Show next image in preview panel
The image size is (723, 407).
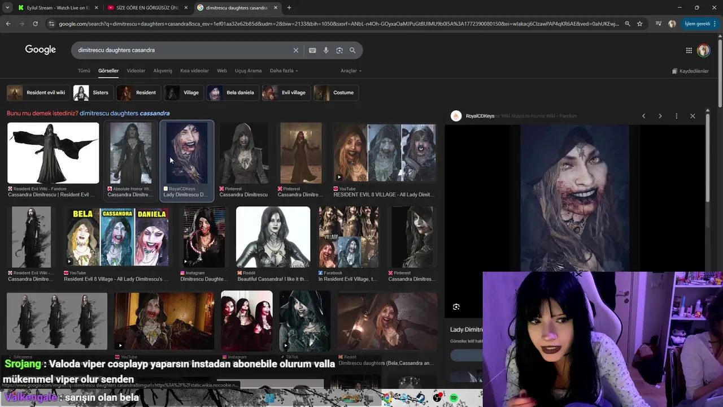tap(660, 116)
